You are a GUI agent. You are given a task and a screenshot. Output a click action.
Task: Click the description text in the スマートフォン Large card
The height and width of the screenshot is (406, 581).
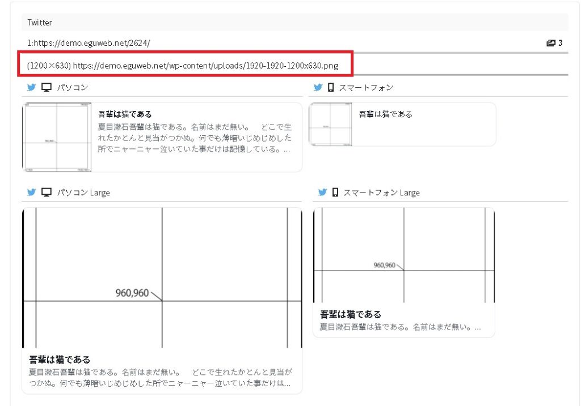[401, 327]
